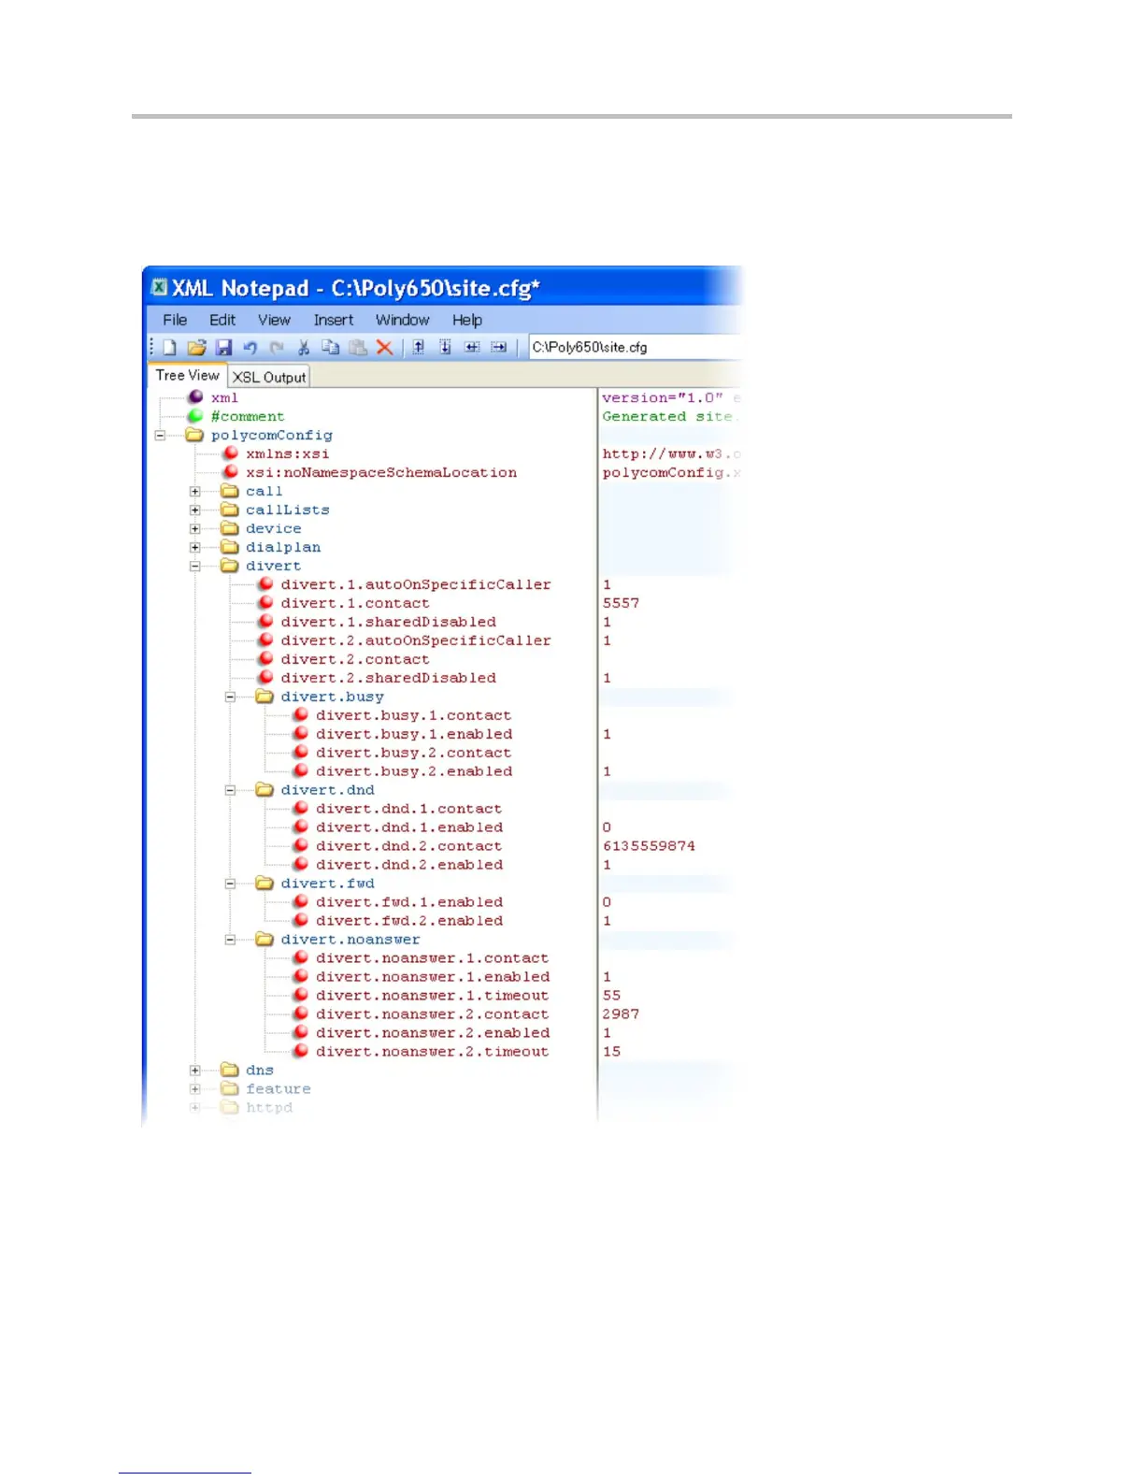Switch to the XSL Output tab
Viewport: 1144px width, 1481px height.
pyautogui.click(x=269, y=377)
